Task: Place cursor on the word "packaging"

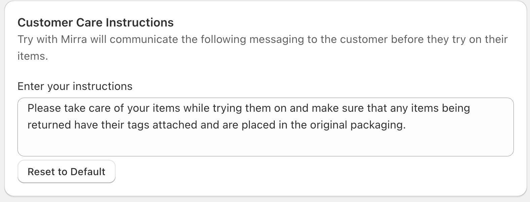Action: (378, 125)
